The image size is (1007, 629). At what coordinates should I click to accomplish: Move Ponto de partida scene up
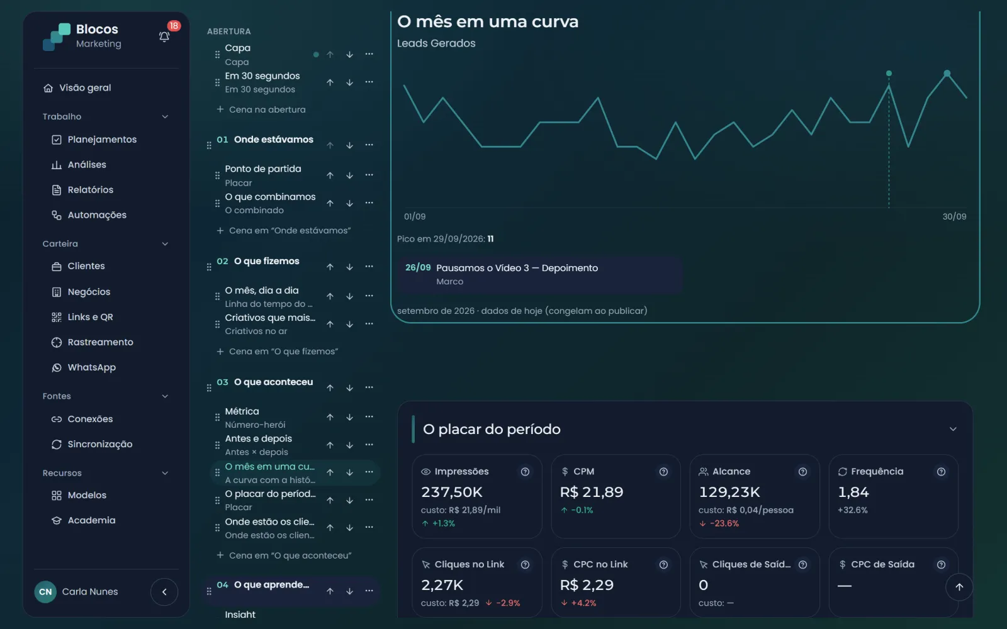(x=330, y=175)
